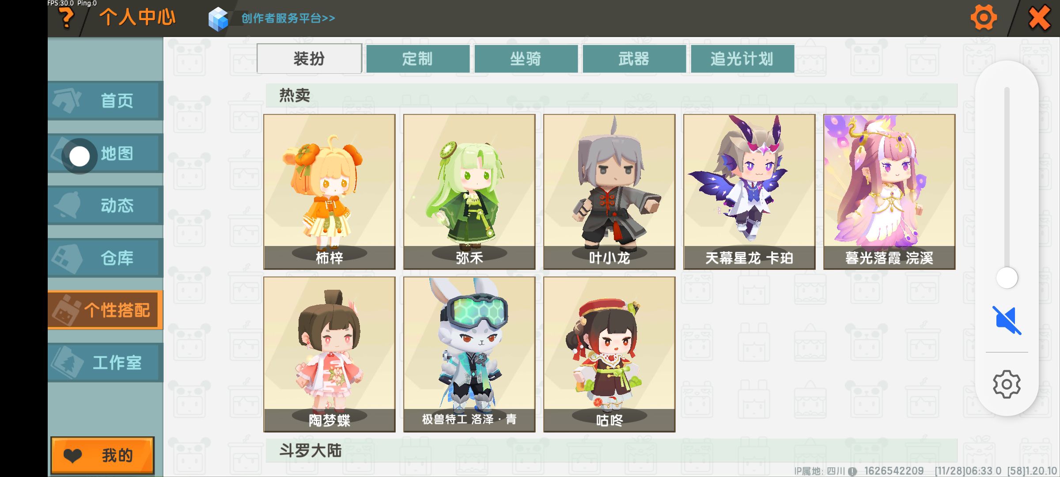Open the gray gear in volume panel
The image size is (1060, 477).
coord(1007,384)
